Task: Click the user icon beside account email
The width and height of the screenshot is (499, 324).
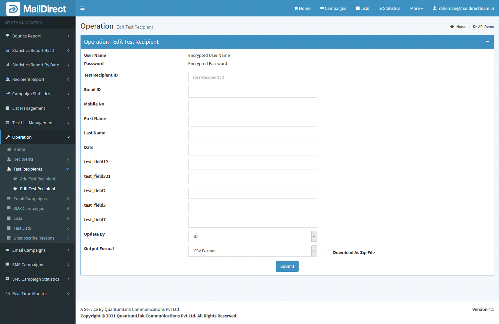Action: pos(435,8)
